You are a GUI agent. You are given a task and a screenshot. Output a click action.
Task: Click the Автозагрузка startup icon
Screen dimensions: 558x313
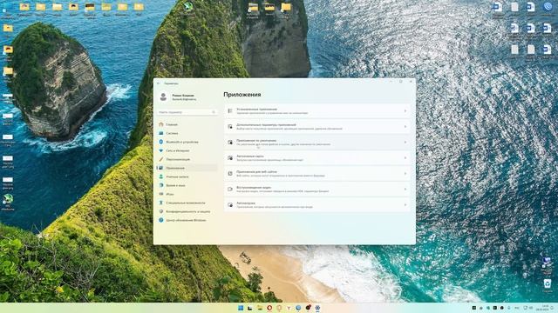click(x=230, y=205)
